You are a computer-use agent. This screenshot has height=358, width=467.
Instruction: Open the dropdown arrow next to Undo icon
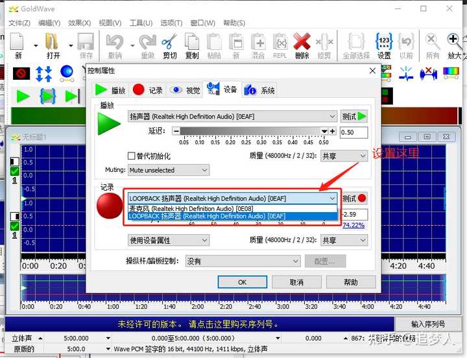(x=132, y=45)
